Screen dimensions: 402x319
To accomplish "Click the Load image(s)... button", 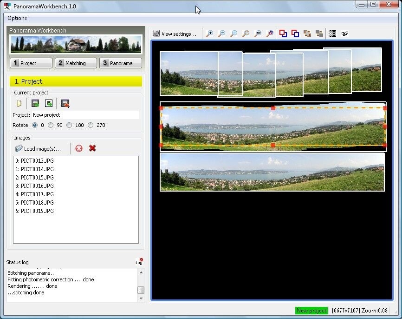I will pyautogui.click(x=38, y=148).
